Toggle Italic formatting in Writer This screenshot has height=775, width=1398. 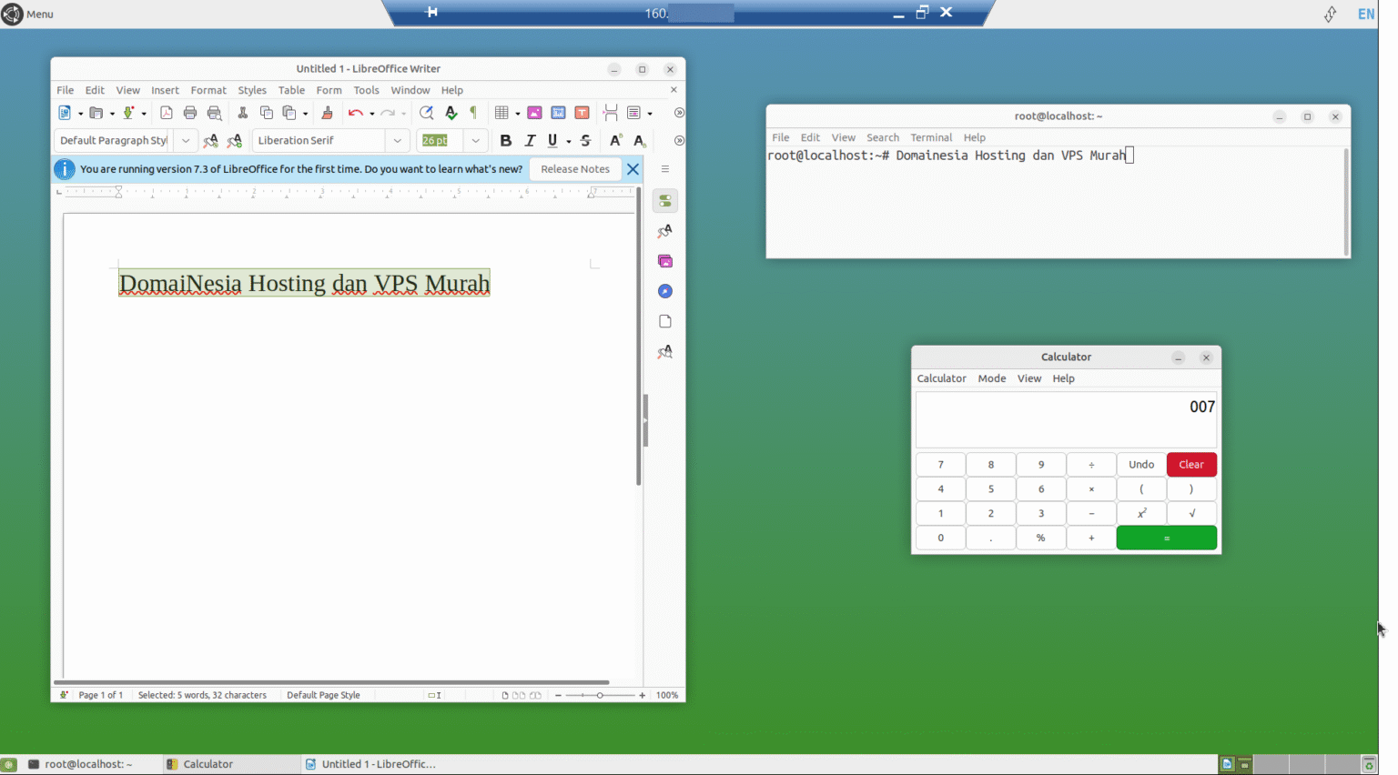[x=530, y=140]
